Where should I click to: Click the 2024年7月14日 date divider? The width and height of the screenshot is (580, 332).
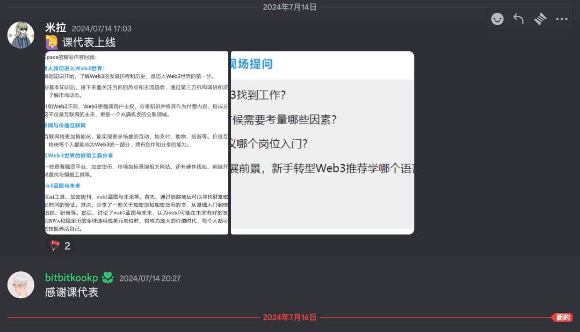(x=289, y=7)
